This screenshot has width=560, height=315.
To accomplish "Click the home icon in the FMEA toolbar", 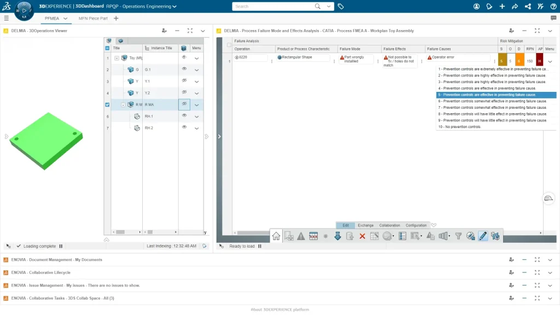I will tap(276, 236).
